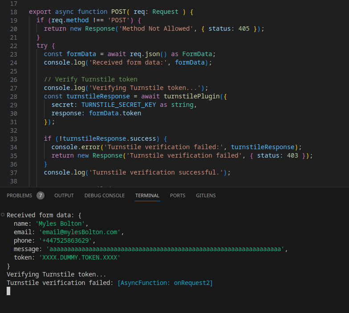This screenshot has height=313, width=349.
Task: Click terminal output name 'Myles Bolton'
Action: (60, 224)
